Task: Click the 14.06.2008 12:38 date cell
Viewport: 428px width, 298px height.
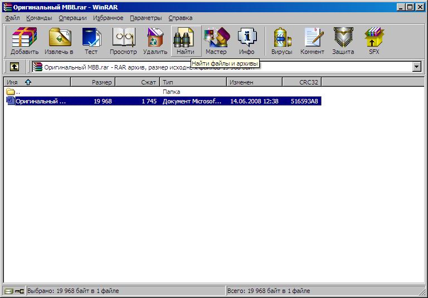Action: 254,101
